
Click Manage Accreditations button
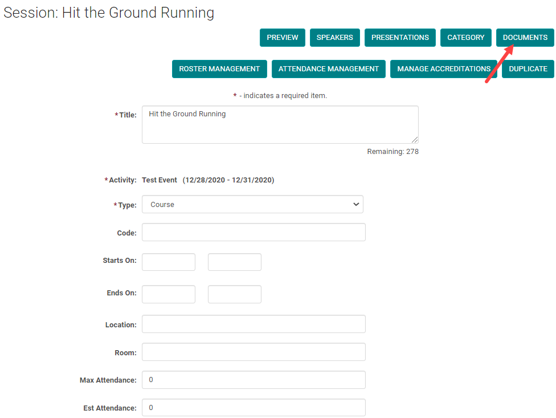pos(444,69)
